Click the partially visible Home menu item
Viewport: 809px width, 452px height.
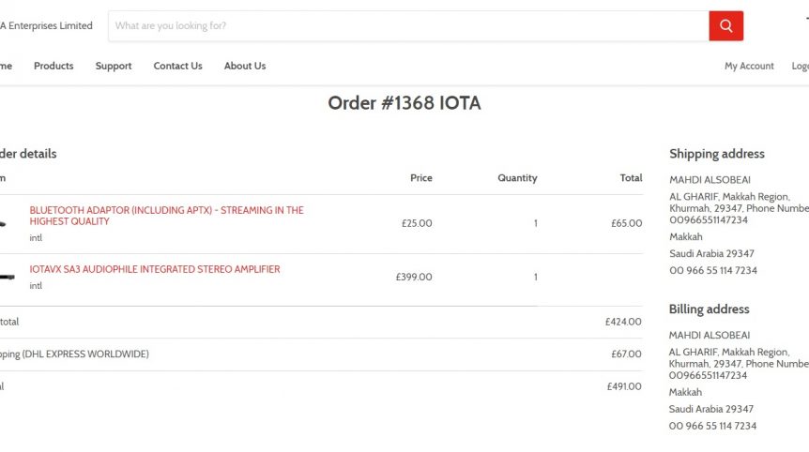tap(7, 66)
